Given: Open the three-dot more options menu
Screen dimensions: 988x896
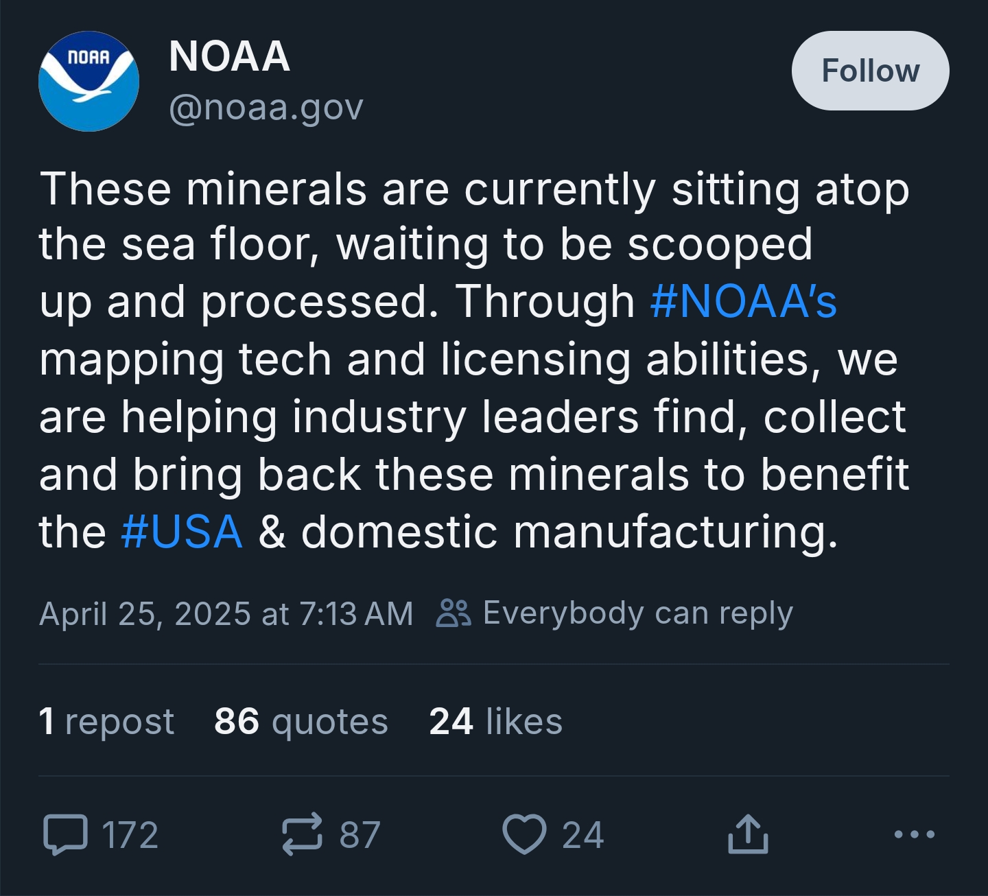Looking at the screenshot, I should click(x=915, y=834).
